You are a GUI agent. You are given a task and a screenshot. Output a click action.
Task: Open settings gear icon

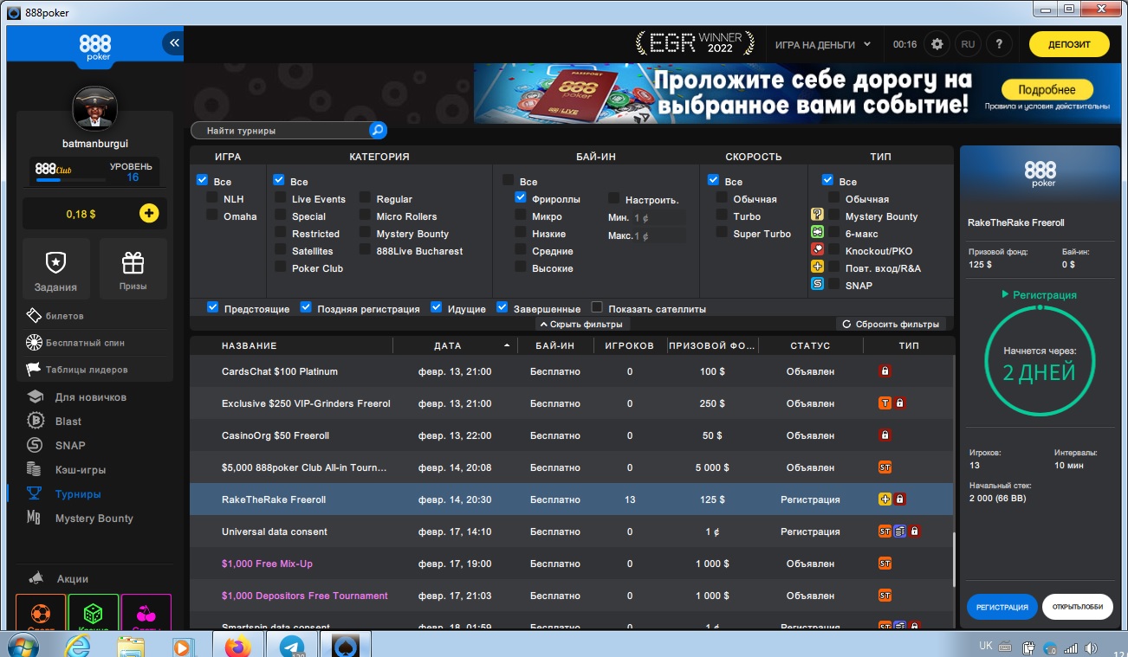click(x=937, y=44)
